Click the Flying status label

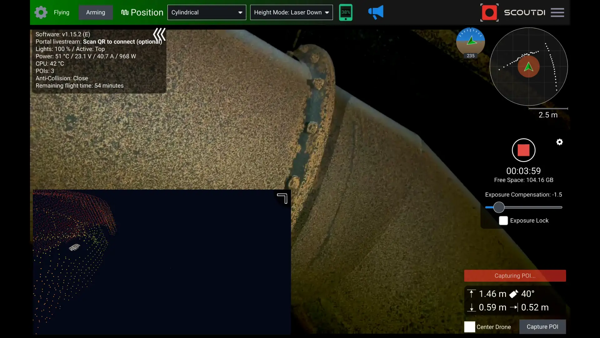pos(61,13)
